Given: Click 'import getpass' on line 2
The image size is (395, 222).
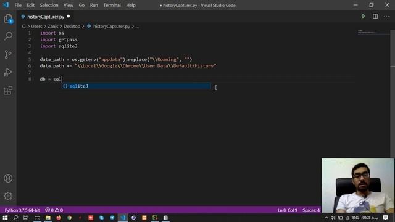Looking at the screenshot, I should click(x=59, y=39).
